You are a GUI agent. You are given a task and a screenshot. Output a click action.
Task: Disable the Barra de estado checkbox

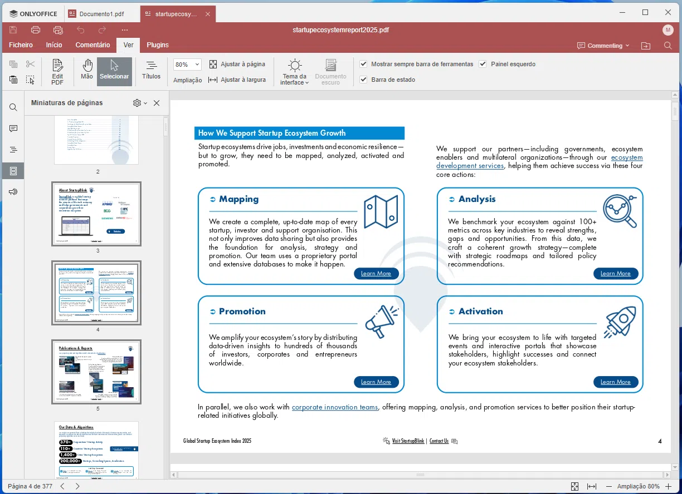[364, 80]
